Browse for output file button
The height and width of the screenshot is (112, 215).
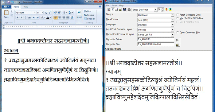coord(178,44)
